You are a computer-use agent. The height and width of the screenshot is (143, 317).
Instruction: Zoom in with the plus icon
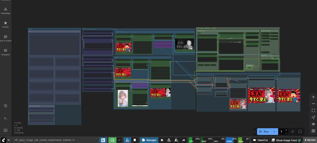[313, 97]
